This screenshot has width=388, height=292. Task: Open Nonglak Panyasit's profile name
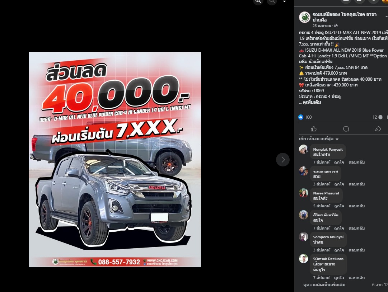(x=328, y=149)
